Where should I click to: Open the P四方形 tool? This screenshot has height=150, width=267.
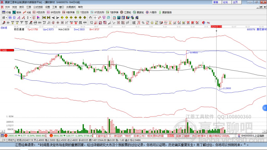pyautogui.click(x=39, y=12)
